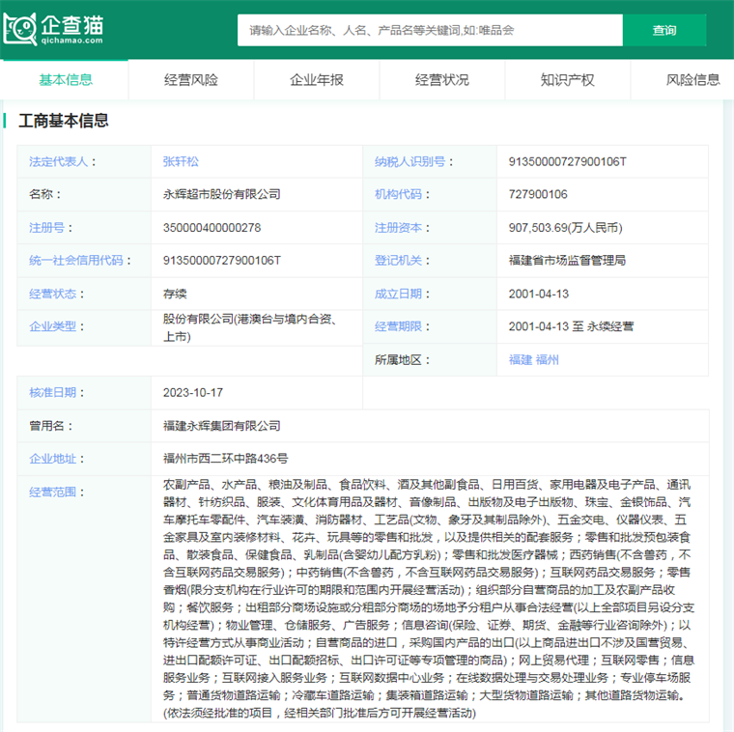Focus the company name search input field

click(430, 30)
